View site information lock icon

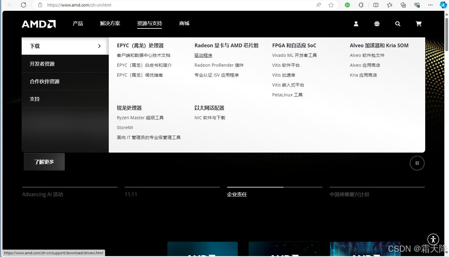(x=40, y=5)
